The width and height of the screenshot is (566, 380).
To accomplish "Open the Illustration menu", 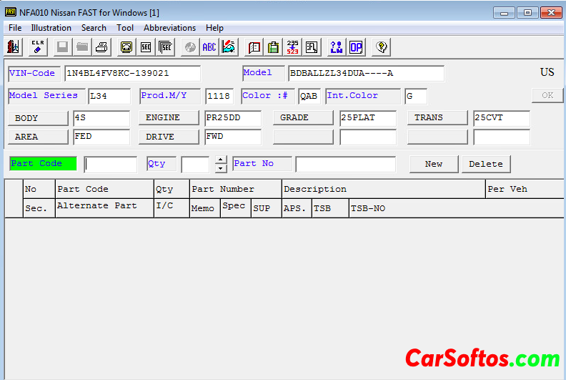I will pyautogui.click(x=51, y=28).
